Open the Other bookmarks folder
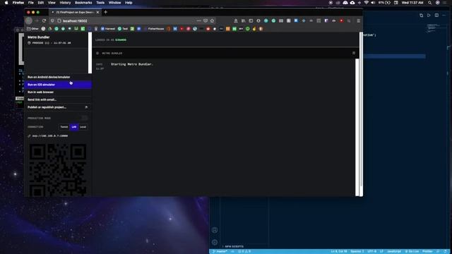Screen dimensions: 452x254 point(32,29)
